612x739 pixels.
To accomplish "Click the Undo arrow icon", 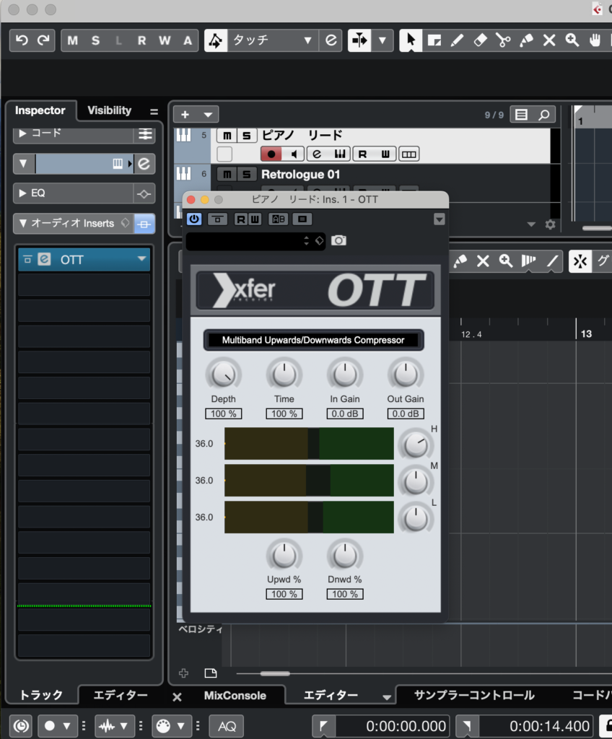I will coord(22,40).
